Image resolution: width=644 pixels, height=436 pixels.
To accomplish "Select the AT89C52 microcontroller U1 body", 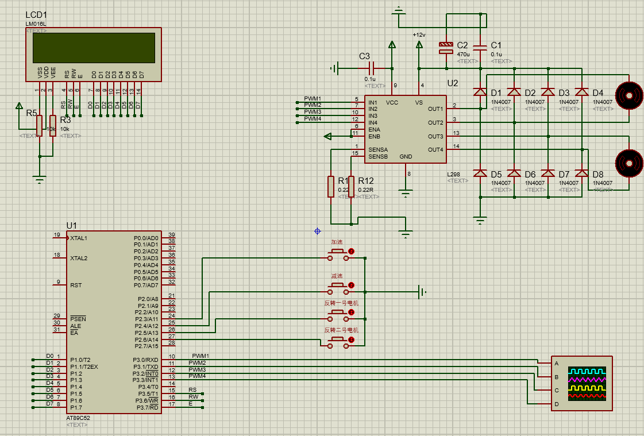I will coord(114,322).
